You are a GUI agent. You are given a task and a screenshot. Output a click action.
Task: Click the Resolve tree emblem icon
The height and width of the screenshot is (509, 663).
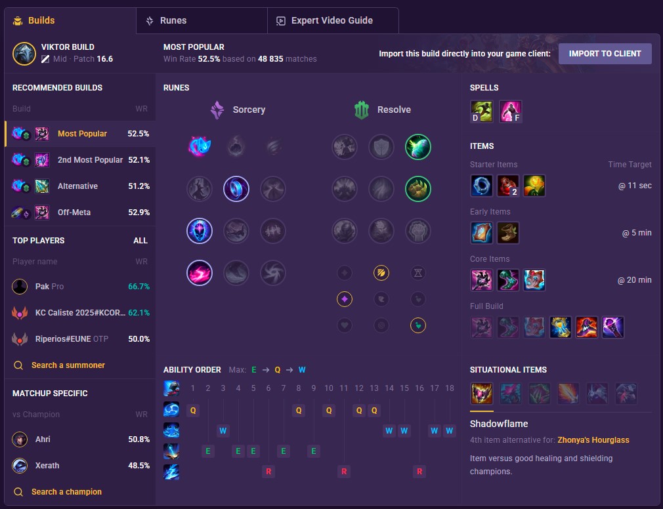click(362, 110)
